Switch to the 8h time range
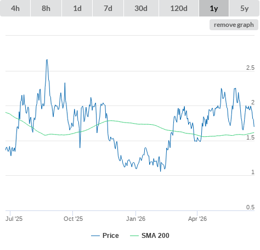The image size is (260, 250). click(46, 8)
